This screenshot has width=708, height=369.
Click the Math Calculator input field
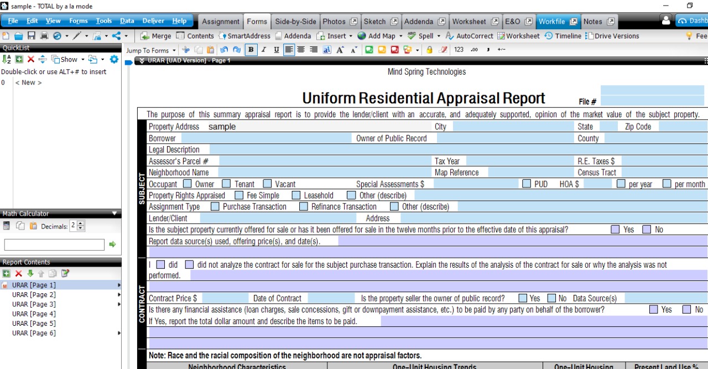(x=54, y=244)
